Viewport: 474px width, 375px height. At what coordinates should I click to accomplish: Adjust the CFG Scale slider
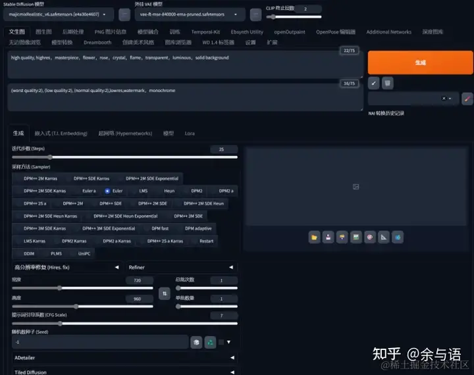tap(124, 324)
